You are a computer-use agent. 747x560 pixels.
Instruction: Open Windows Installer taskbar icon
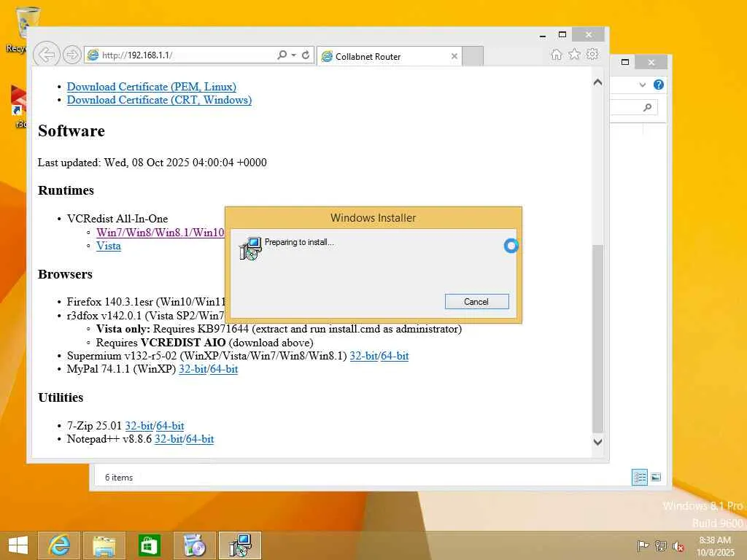pos(240,545)
